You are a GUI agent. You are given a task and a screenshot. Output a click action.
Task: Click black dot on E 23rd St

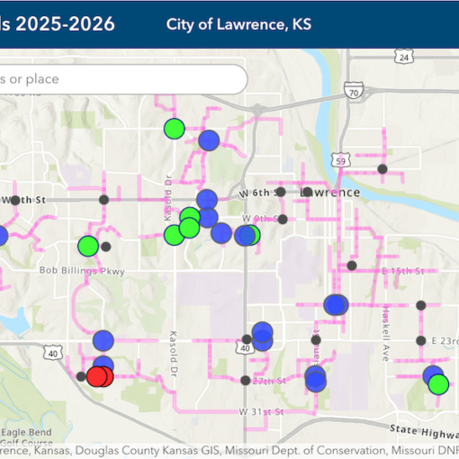pyautogui.click(x=421, y=341)
